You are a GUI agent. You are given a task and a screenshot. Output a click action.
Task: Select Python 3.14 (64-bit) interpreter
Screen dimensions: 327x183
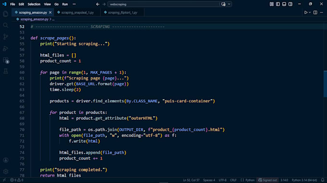click(x=304, y=180)
